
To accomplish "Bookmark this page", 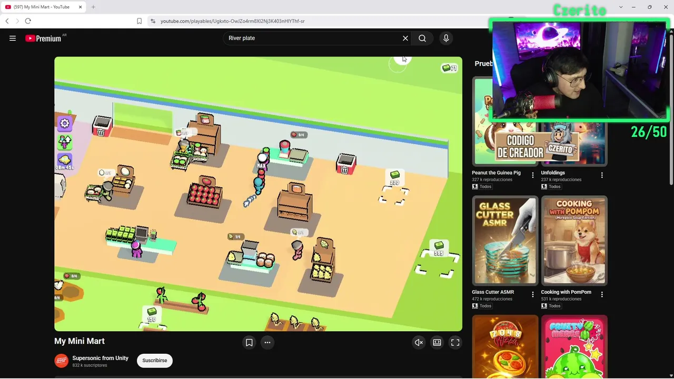I will point(139,21).
